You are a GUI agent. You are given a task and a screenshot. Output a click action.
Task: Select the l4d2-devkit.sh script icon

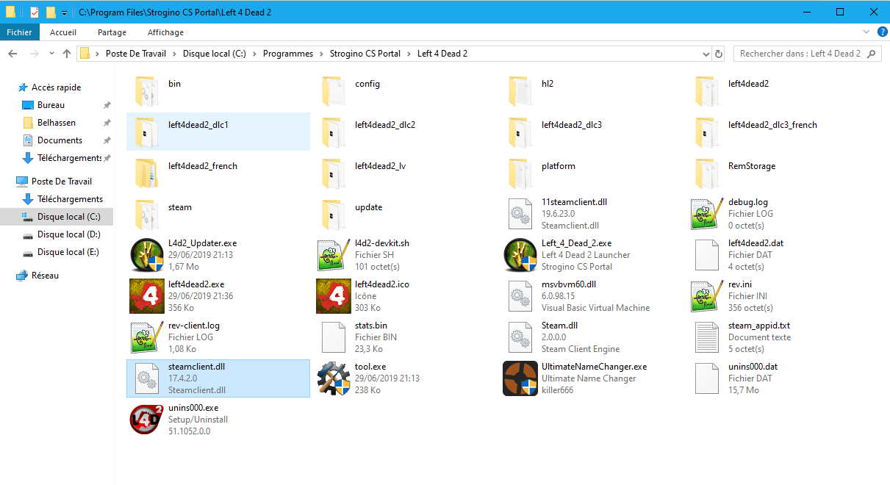pos(334,255)
